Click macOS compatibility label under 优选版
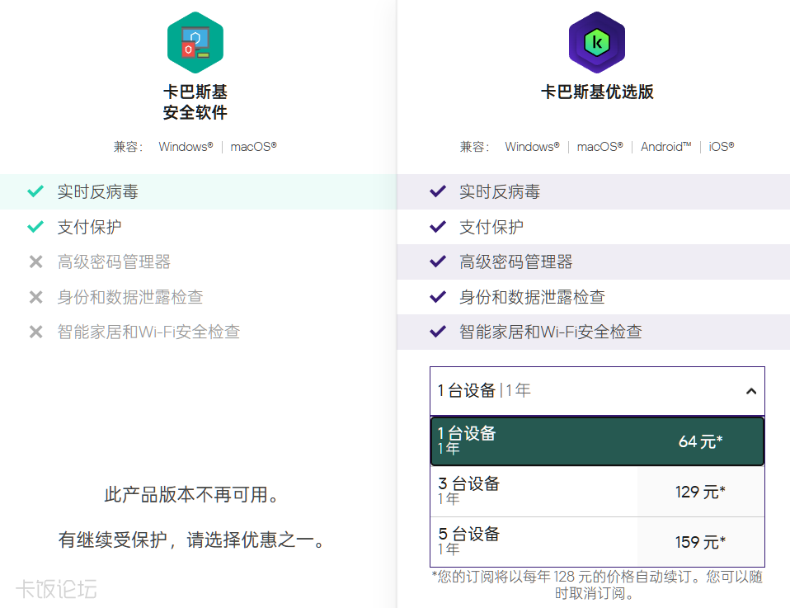Screen dimensions: 790x608 point(600,147)
